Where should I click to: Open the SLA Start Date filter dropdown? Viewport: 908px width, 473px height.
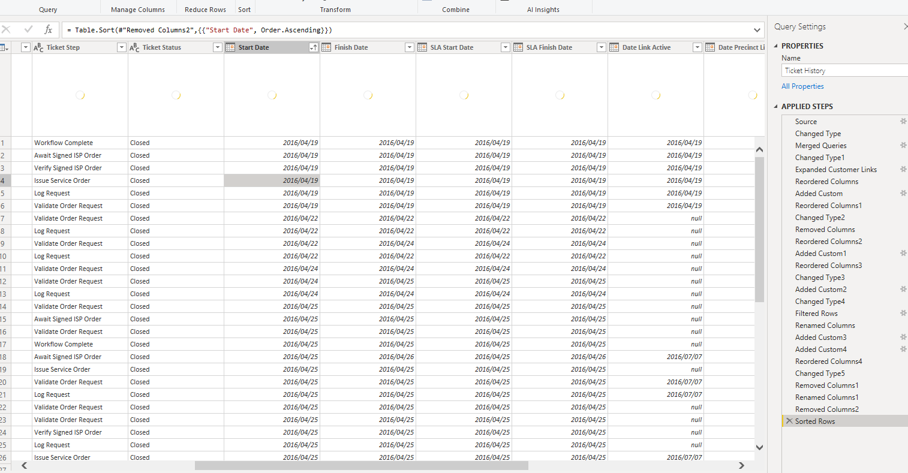[x=506, y=47]
